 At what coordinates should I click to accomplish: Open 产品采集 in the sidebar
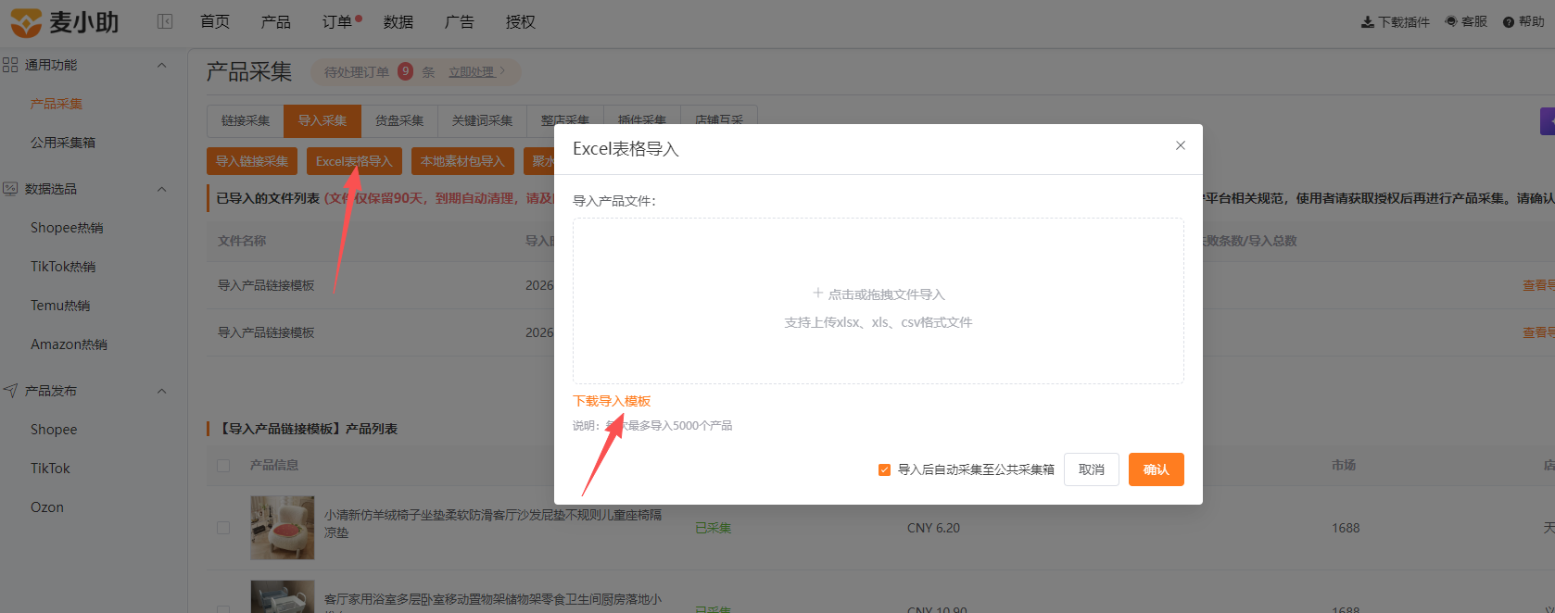[57, 104]
